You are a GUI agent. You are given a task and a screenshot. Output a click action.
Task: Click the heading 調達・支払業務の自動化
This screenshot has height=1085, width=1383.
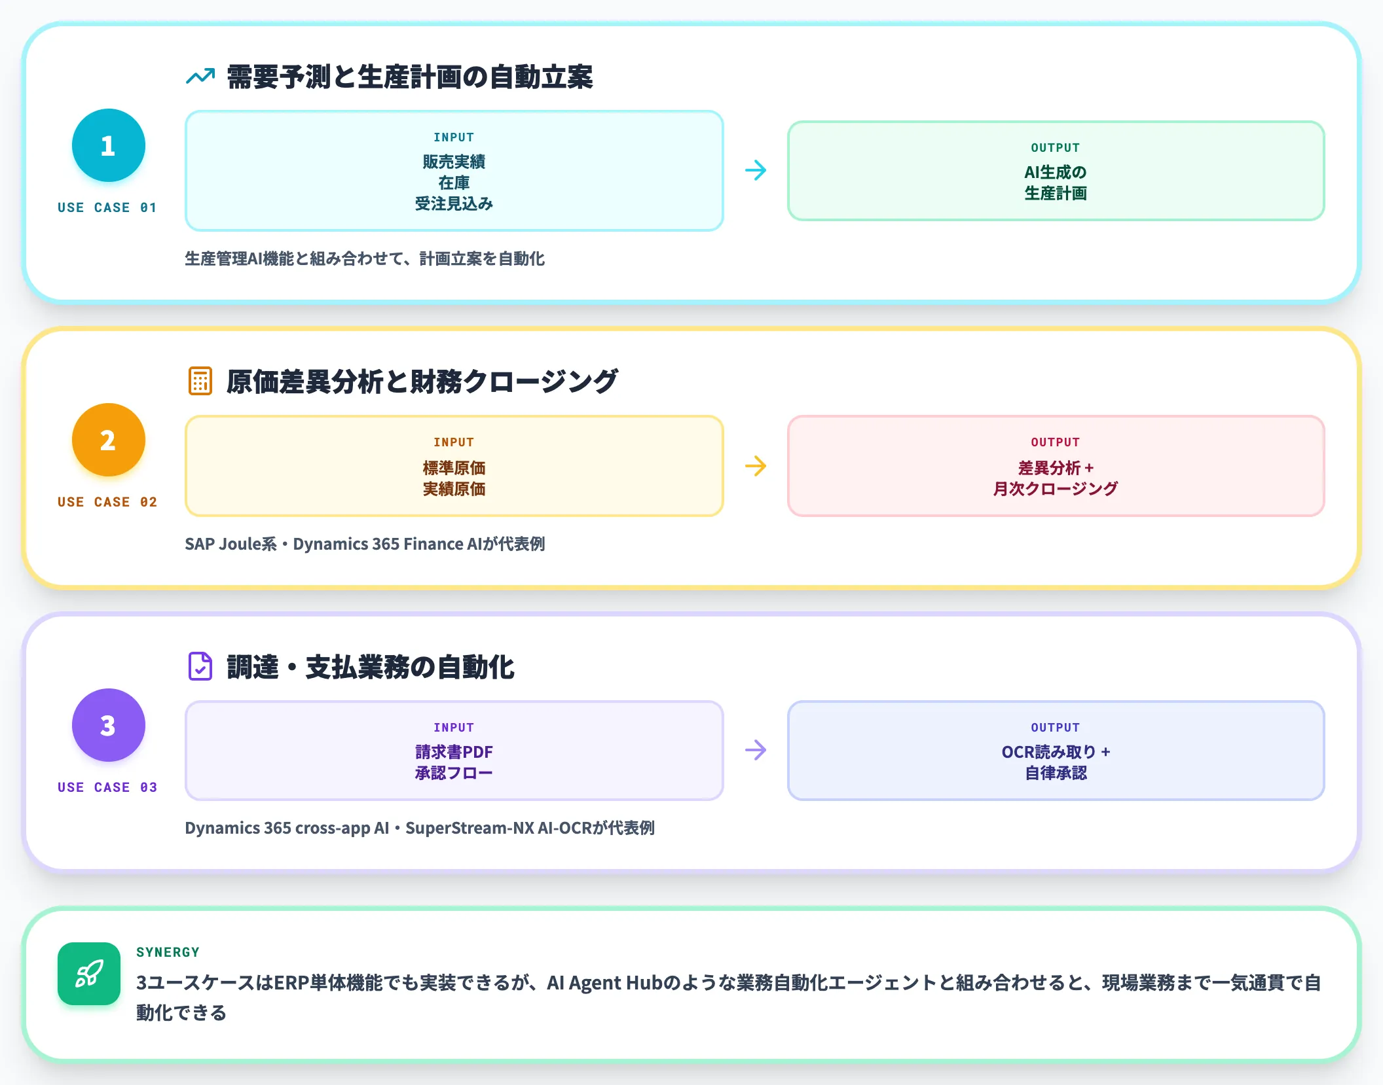[x=371, y=667]
